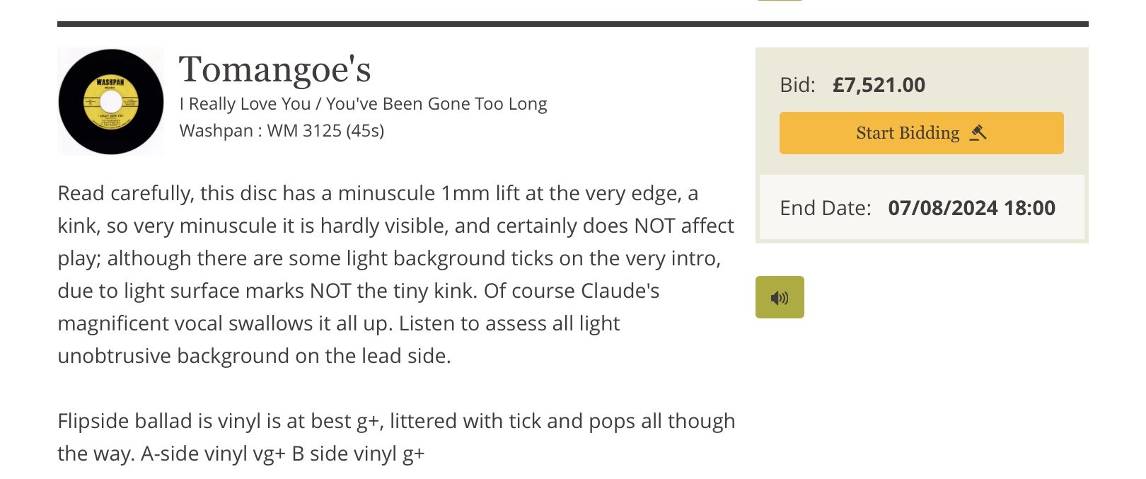Click the word Claude's in the description

(620, 291)
